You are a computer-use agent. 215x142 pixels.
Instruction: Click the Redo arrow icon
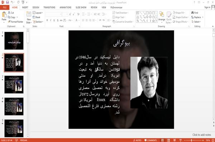click(18, 2)
